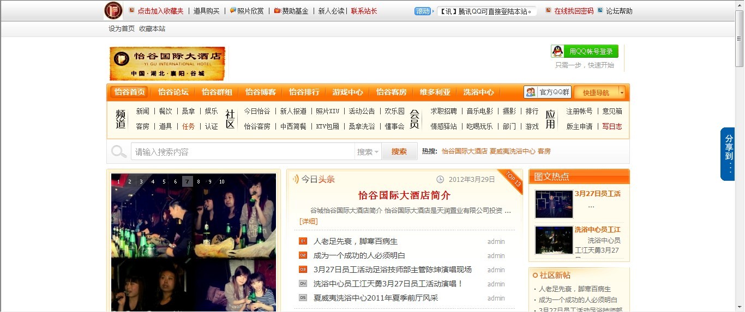Open the 求职招聘 member link
The height and width of the screenshot is (312, 745).
pos(444,111)
